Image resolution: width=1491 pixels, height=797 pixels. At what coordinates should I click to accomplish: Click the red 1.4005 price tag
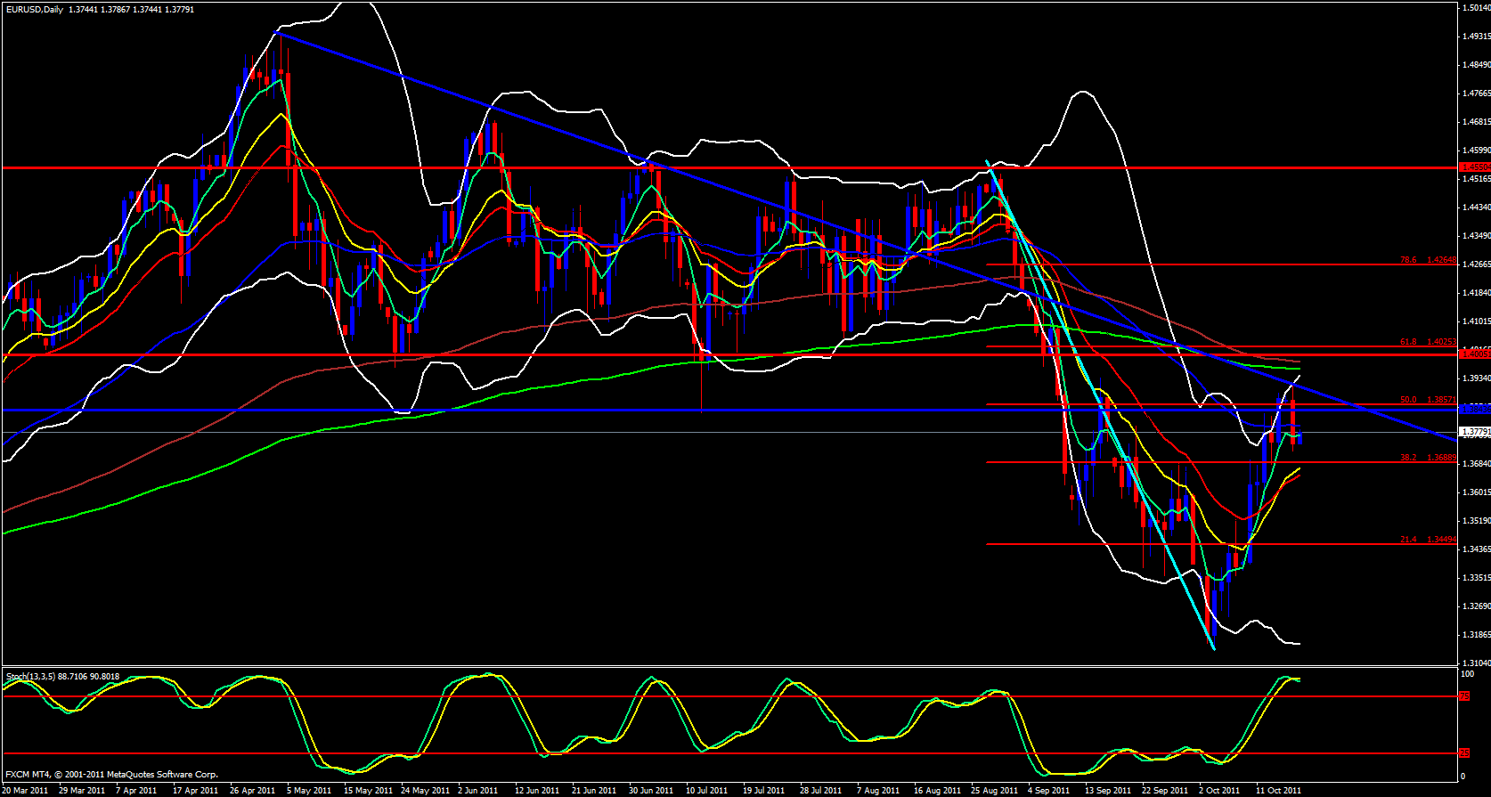click(x=1475, y=354)
